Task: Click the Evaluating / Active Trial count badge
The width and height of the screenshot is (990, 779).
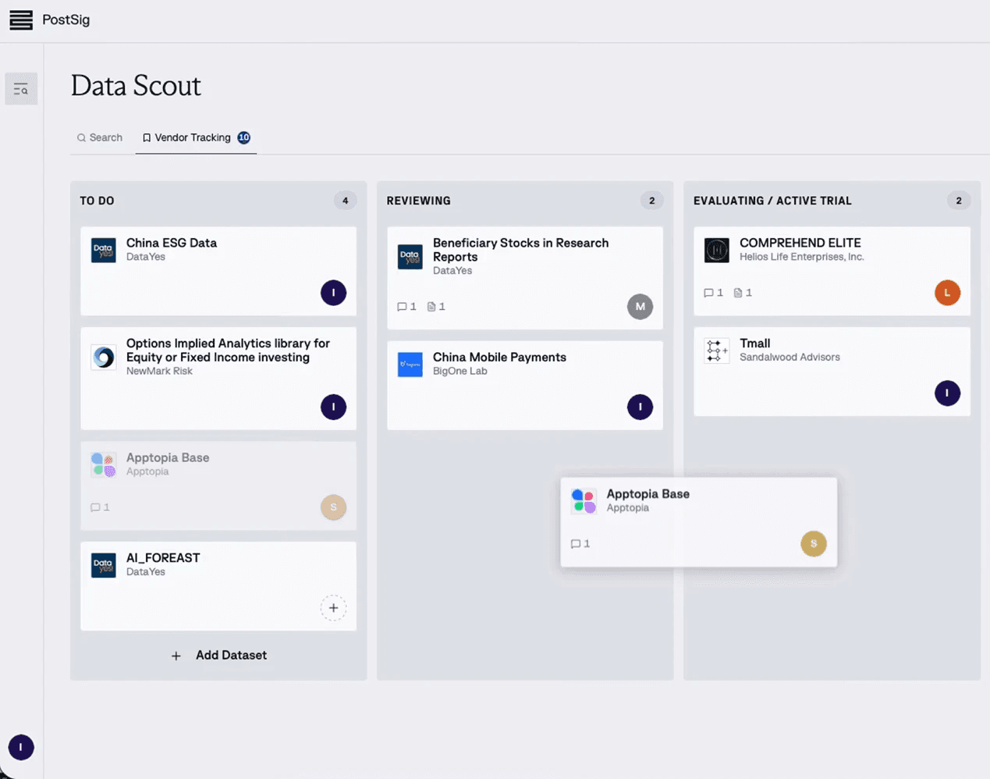Action: tap(959, 201)
